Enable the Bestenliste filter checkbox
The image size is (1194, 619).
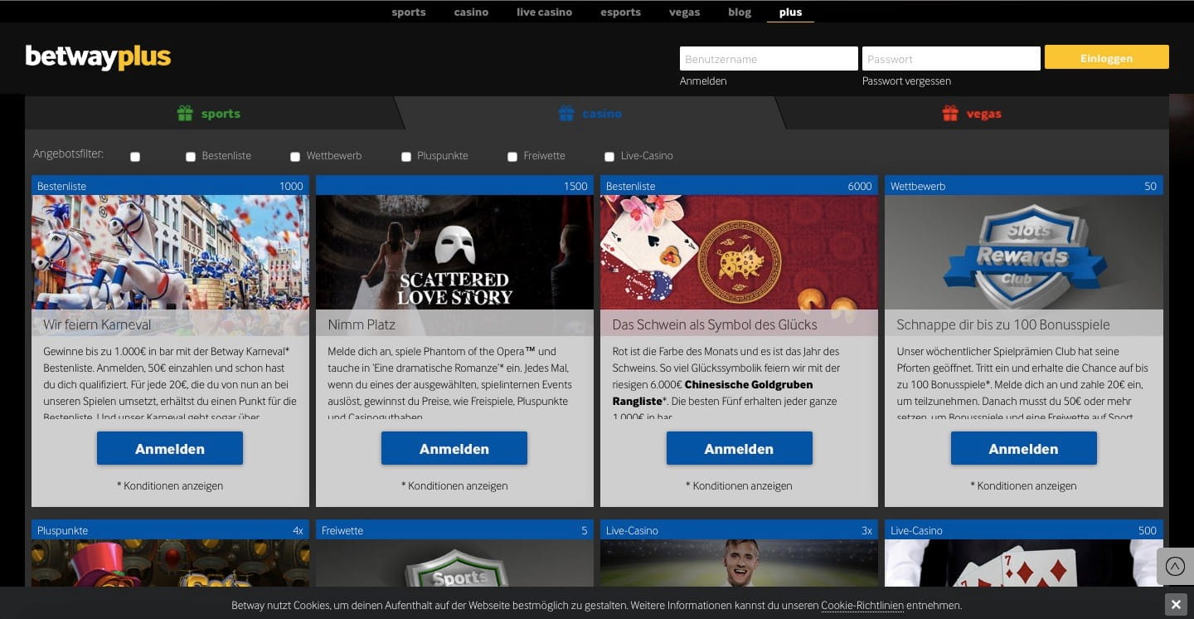point(191,157)
